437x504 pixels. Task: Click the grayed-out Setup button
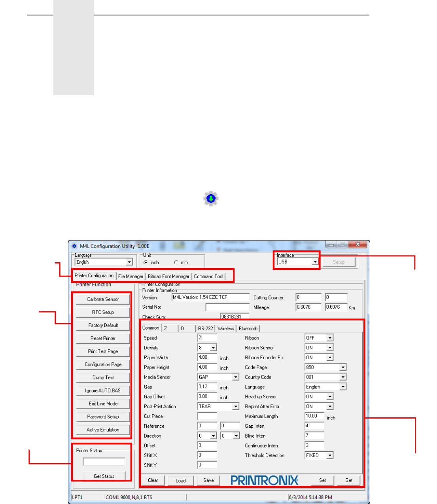pos(339,262)
